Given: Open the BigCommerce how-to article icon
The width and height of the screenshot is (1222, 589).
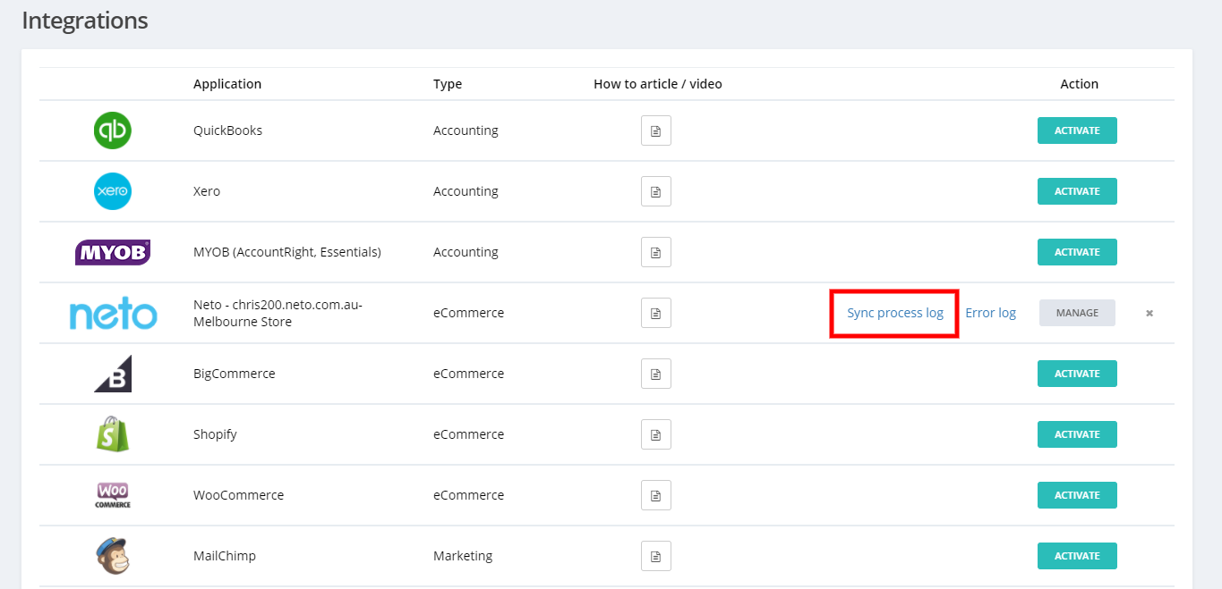Looking at the screenshot, I should pos(655,374).
